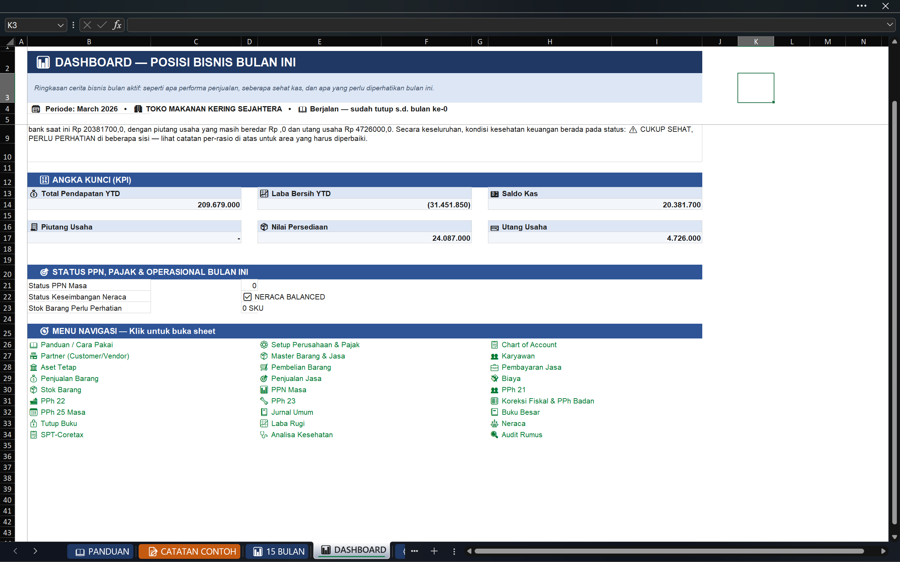Click the ellipsis more options icon at top
Screen dimensions: 900x562
[861, 6]
